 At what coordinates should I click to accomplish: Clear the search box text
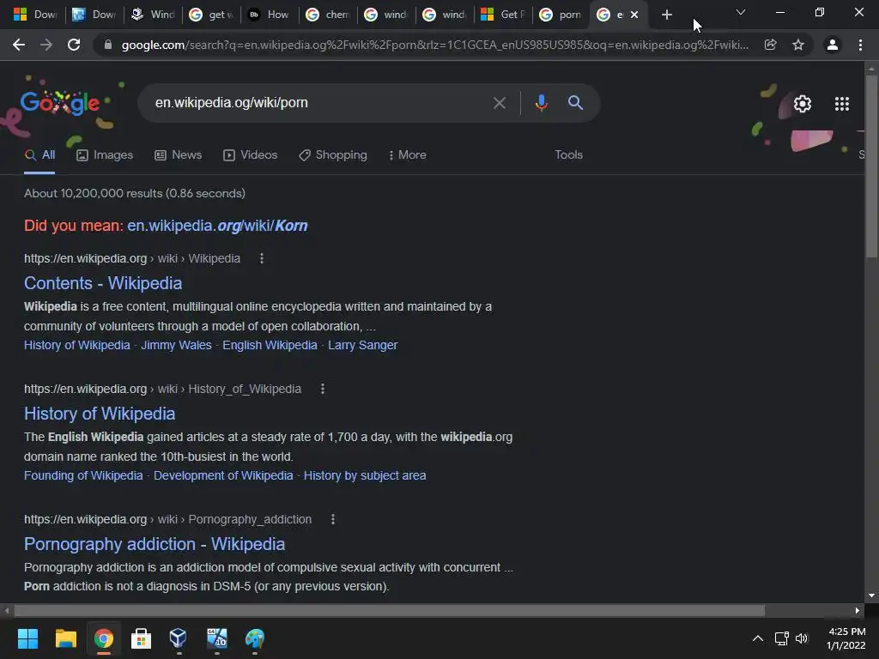[499, 103]
